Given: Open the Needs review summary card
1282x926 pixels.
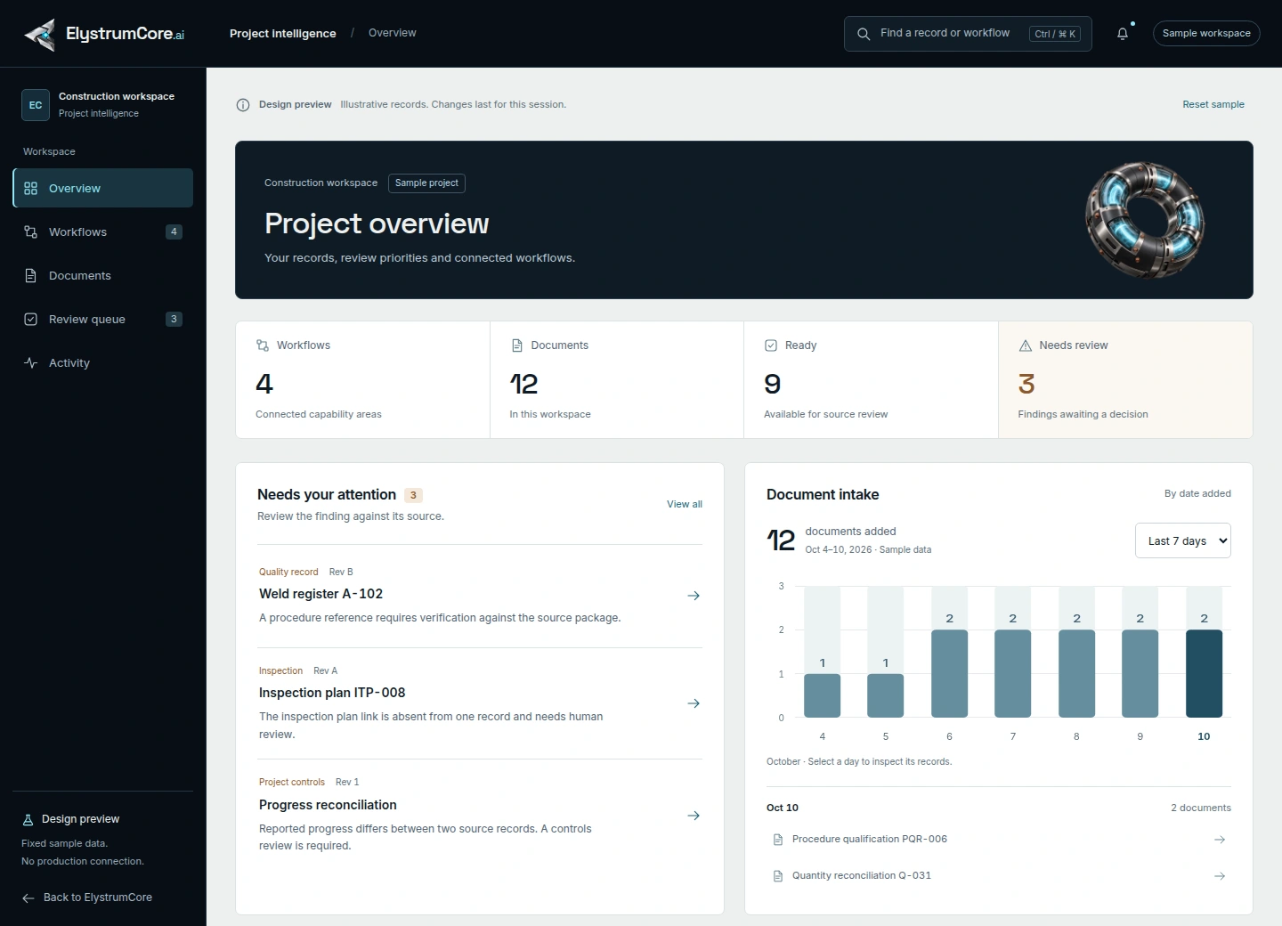Looking at the screenshot, I should pos(1125,380).
